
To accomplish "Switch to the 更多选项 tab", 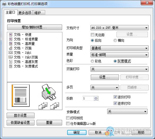I will coord(25,13).
